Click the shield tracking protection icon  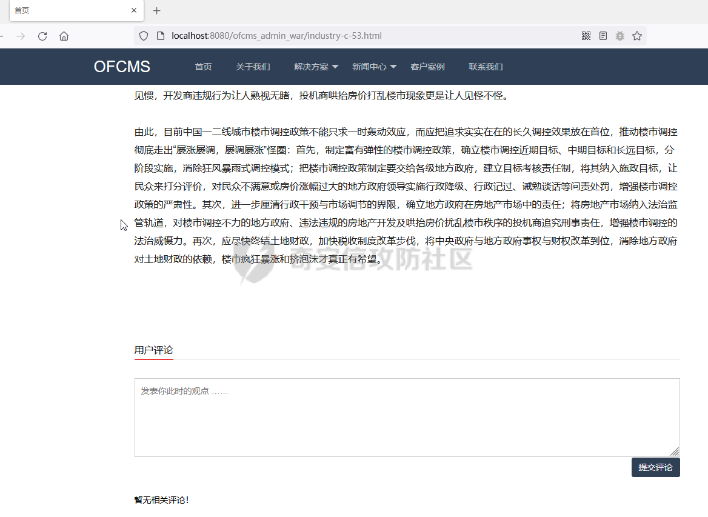(x=144, y=36)
